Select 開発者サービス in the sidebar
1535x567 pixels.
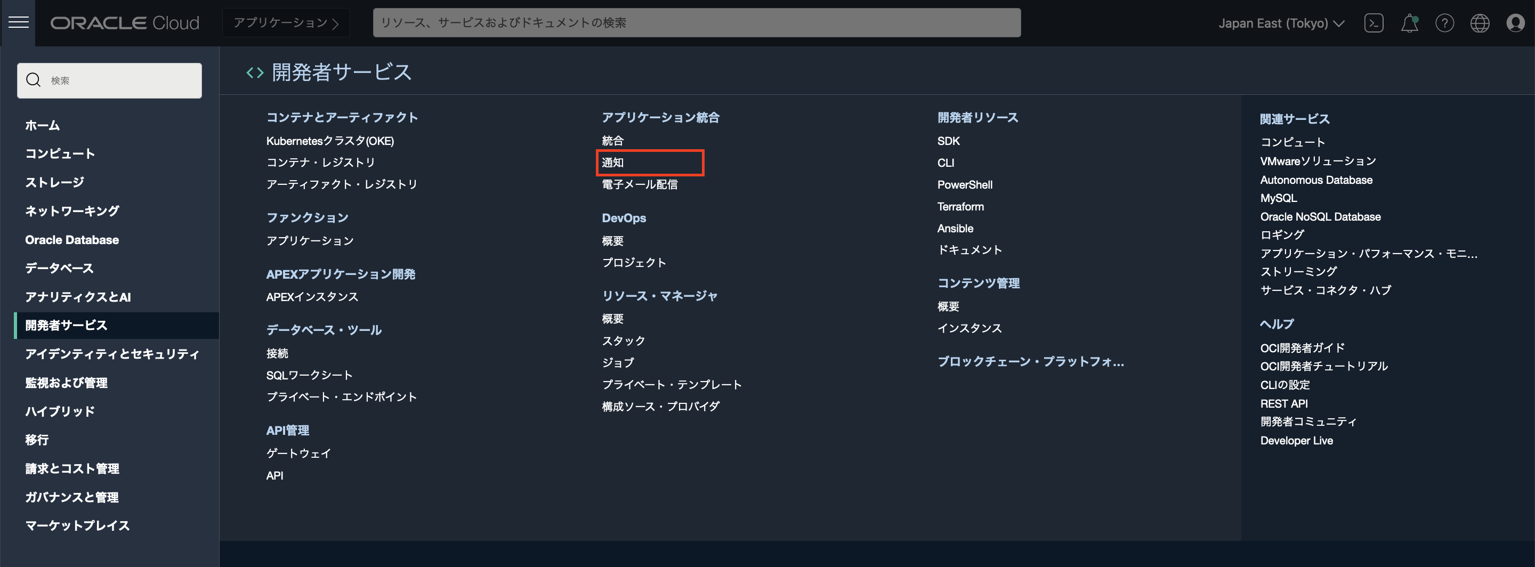click(x=66, y=326)
